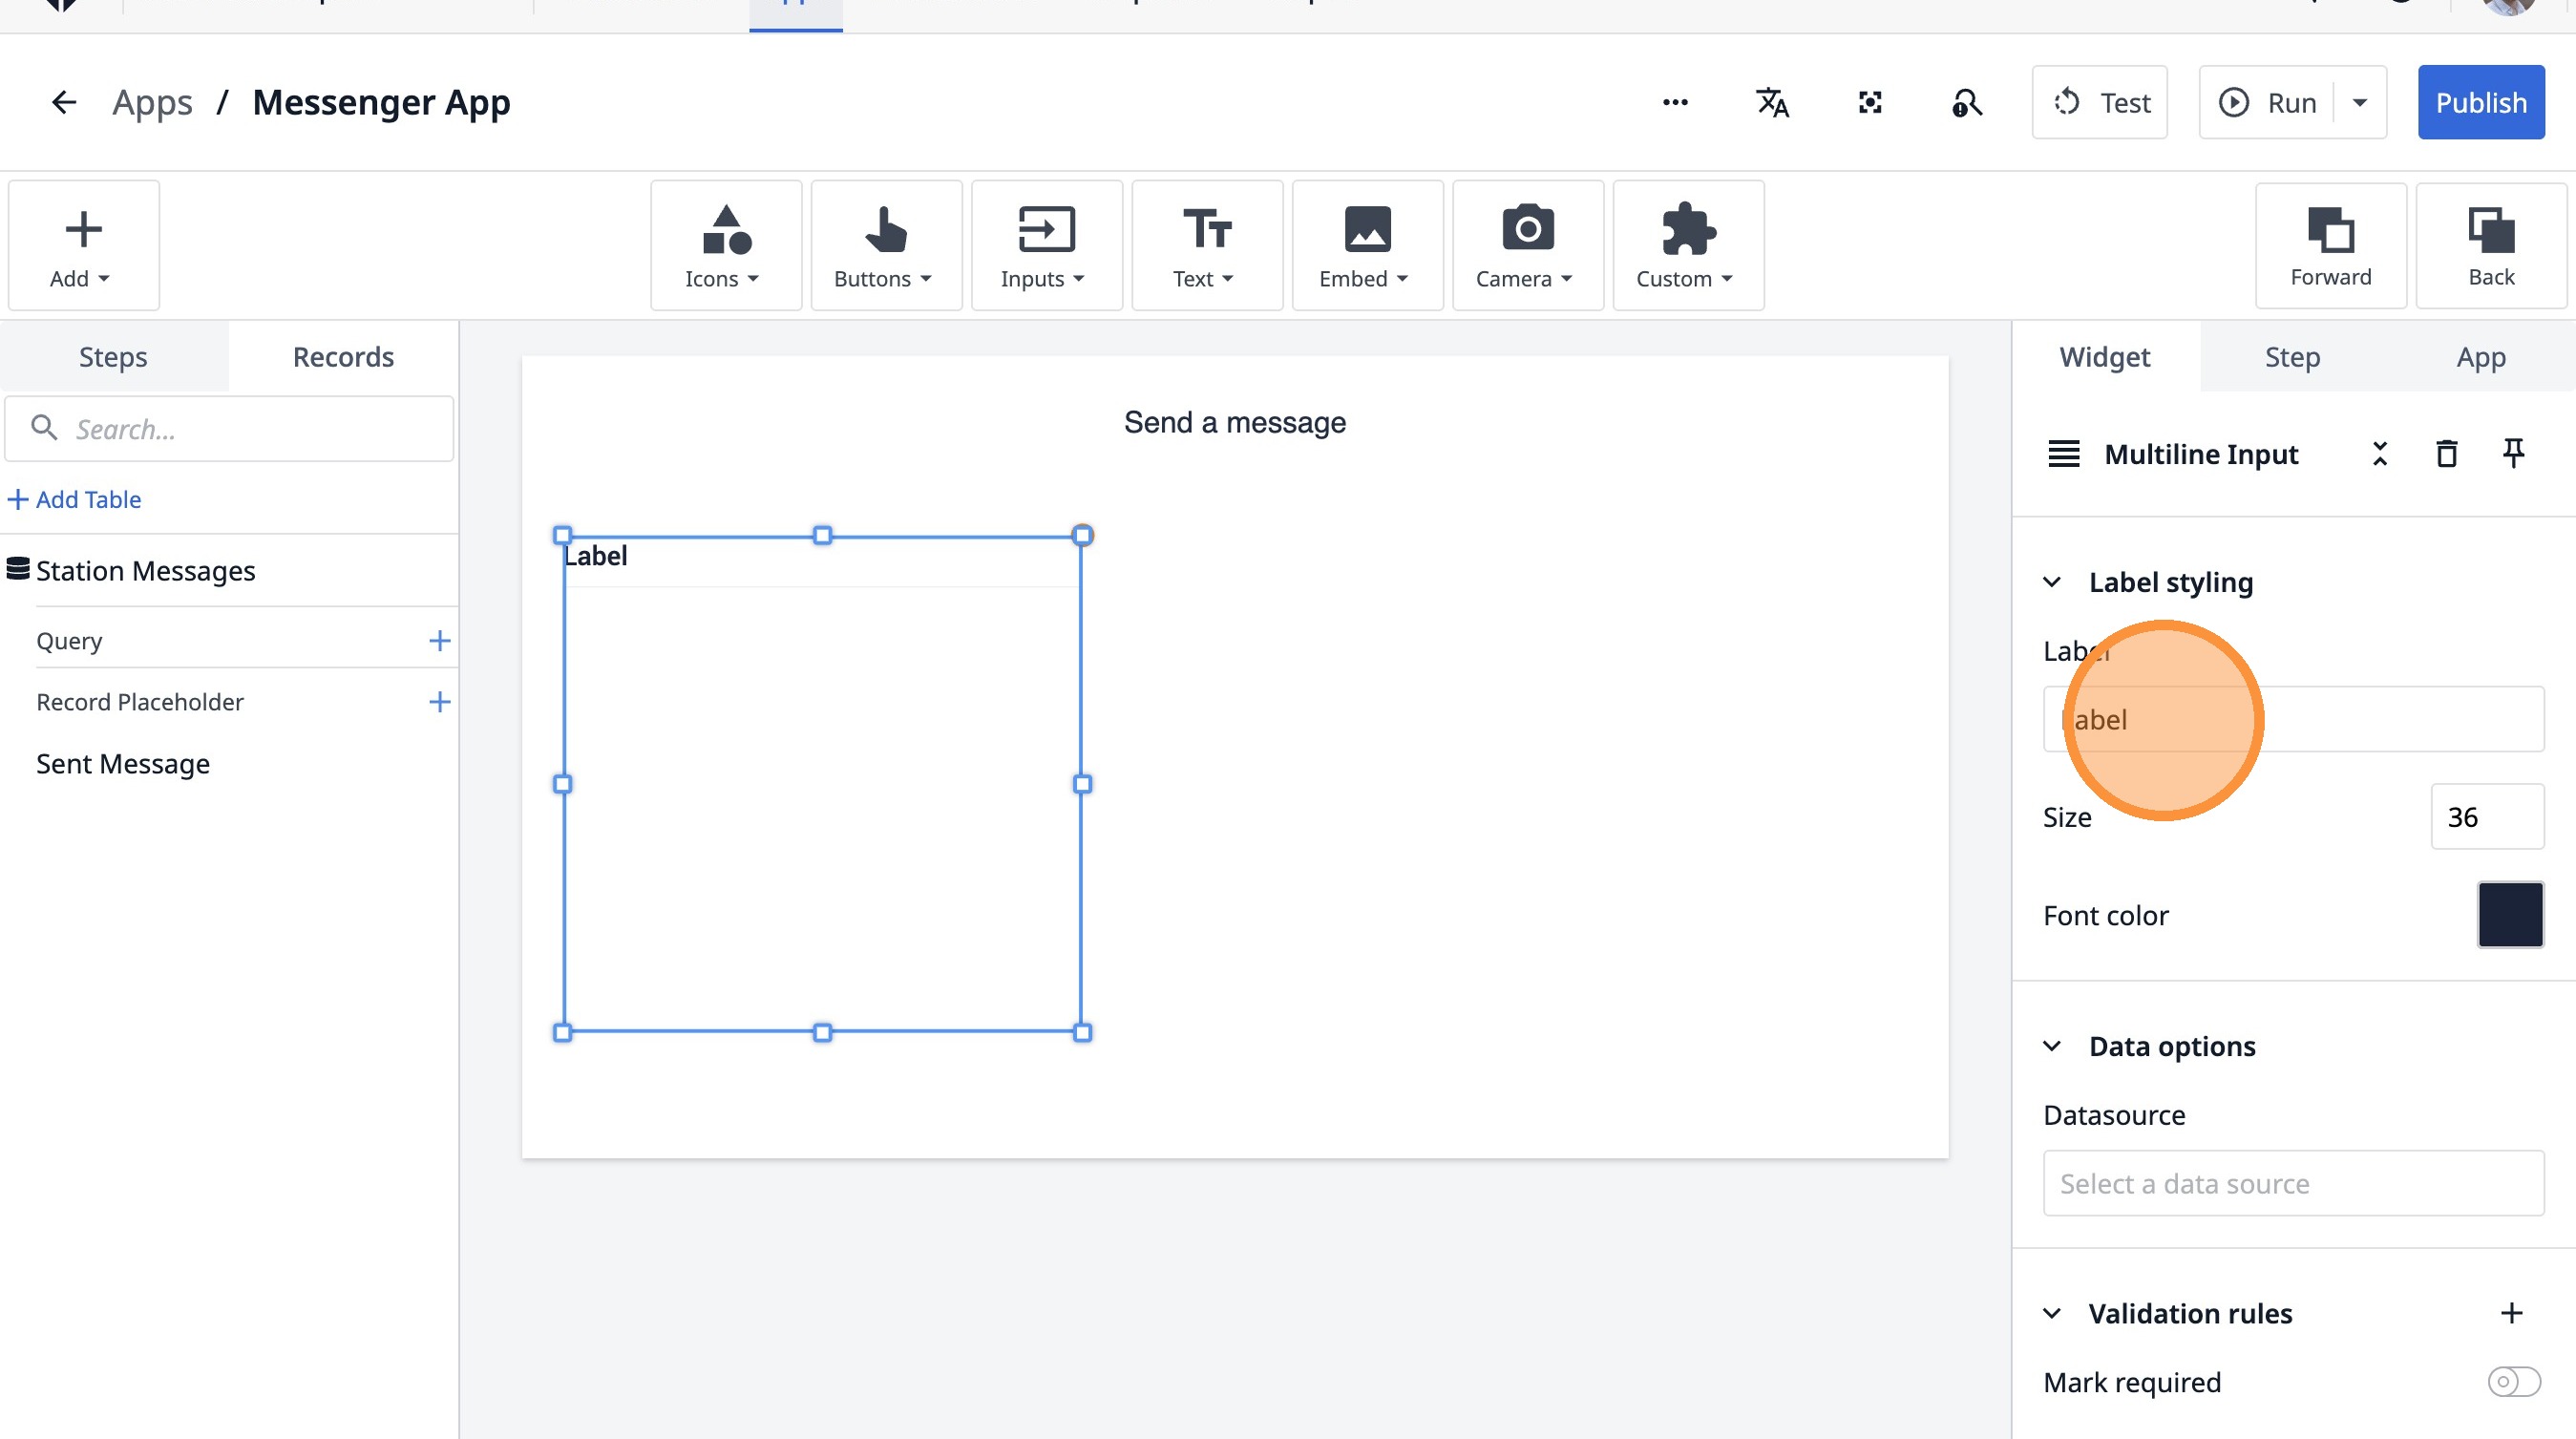The height and width of the screenshot is (1439, 2576).
Task: Go back using the left arrow icon
Action: [64, 102]
